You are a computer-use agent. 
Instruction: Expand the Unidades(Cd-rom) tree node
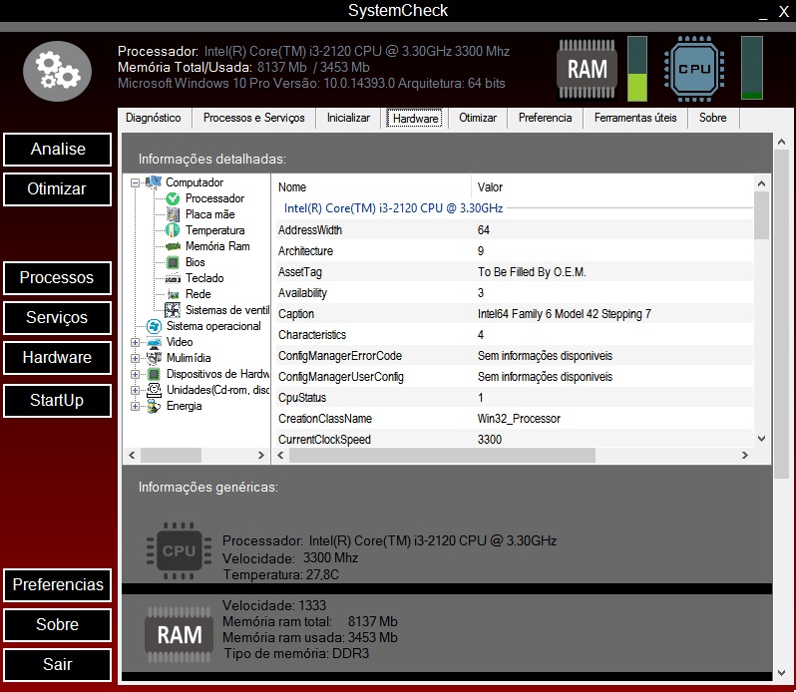135,390
